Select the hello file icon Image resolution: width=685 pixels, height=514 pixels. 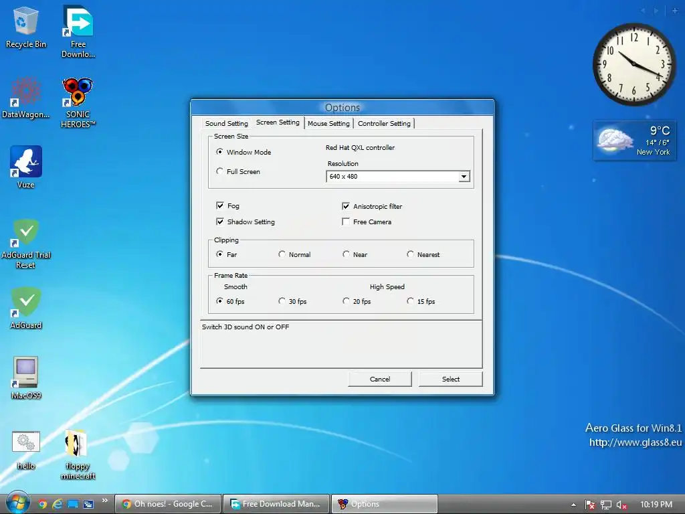click(x=26, y=450)
